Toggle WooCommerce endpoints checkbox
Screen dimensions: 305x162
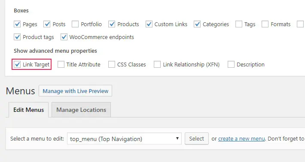pyautogui.click(x=64, y=37)
